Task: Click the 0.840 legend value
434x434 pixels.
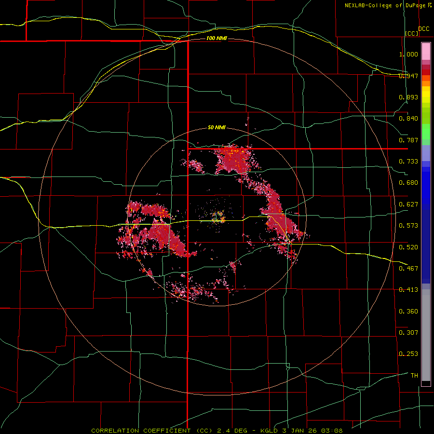Action: pyautogui.click(x=408, y=119)
